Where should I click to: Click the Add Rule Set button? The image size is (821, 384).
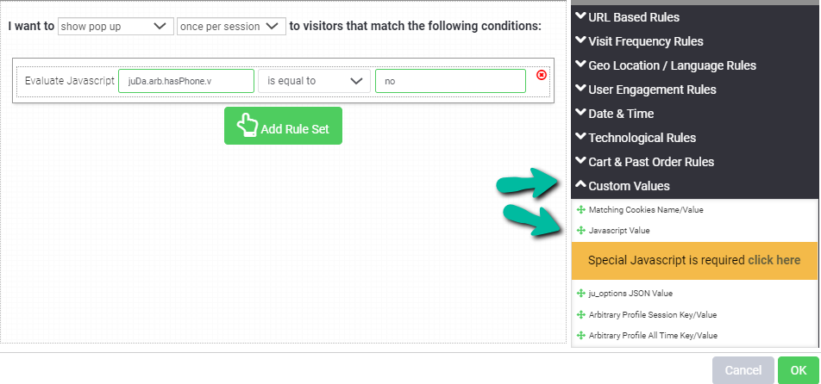[283, 126]
